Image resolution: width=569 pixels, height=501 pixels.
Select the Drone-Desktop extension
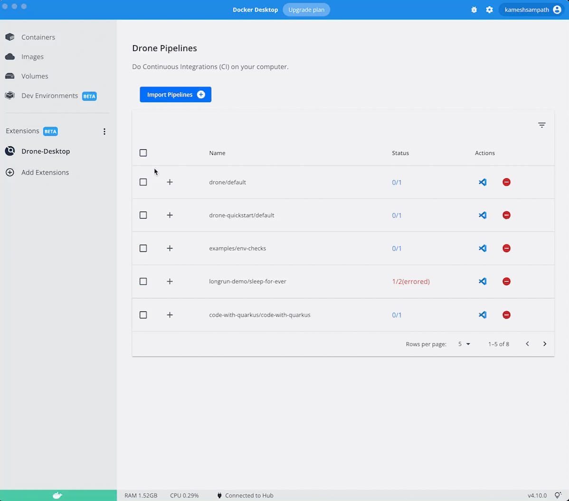pyautogui.click(x=46, y=151)
